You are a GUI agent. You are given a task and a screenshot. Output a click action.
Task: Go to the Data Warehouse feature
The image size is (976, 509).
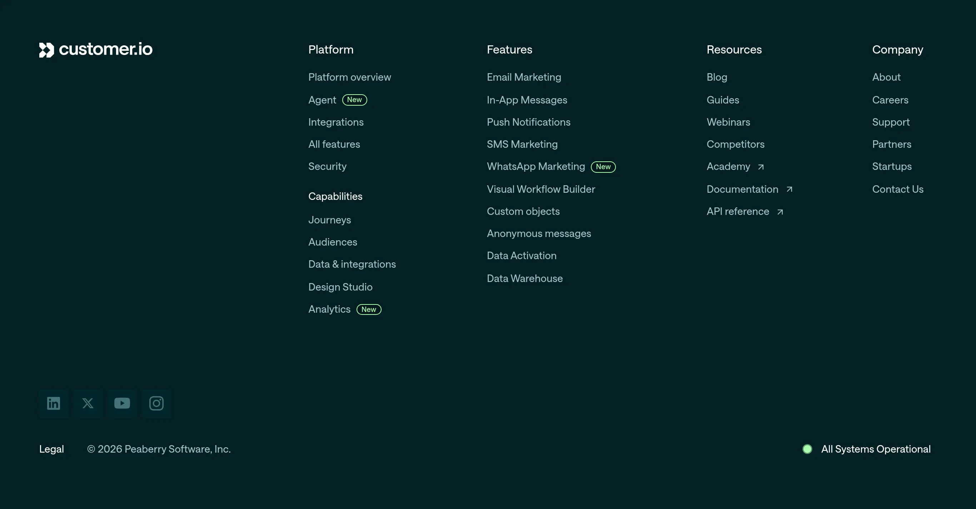(524, 278)
